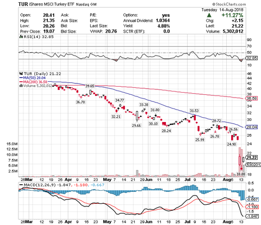Click the Open value 20.41
Image resolution: width=261 pixels, height=225 pixels.
click(x=49, y=15)
